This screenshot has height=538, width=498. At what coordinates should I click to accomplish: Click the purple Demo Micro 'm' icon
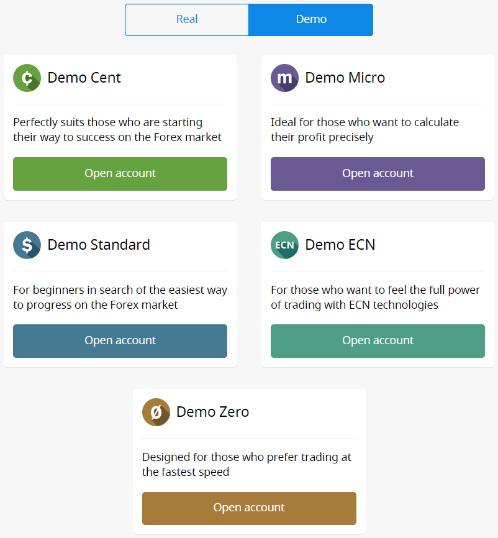[284, 78]
